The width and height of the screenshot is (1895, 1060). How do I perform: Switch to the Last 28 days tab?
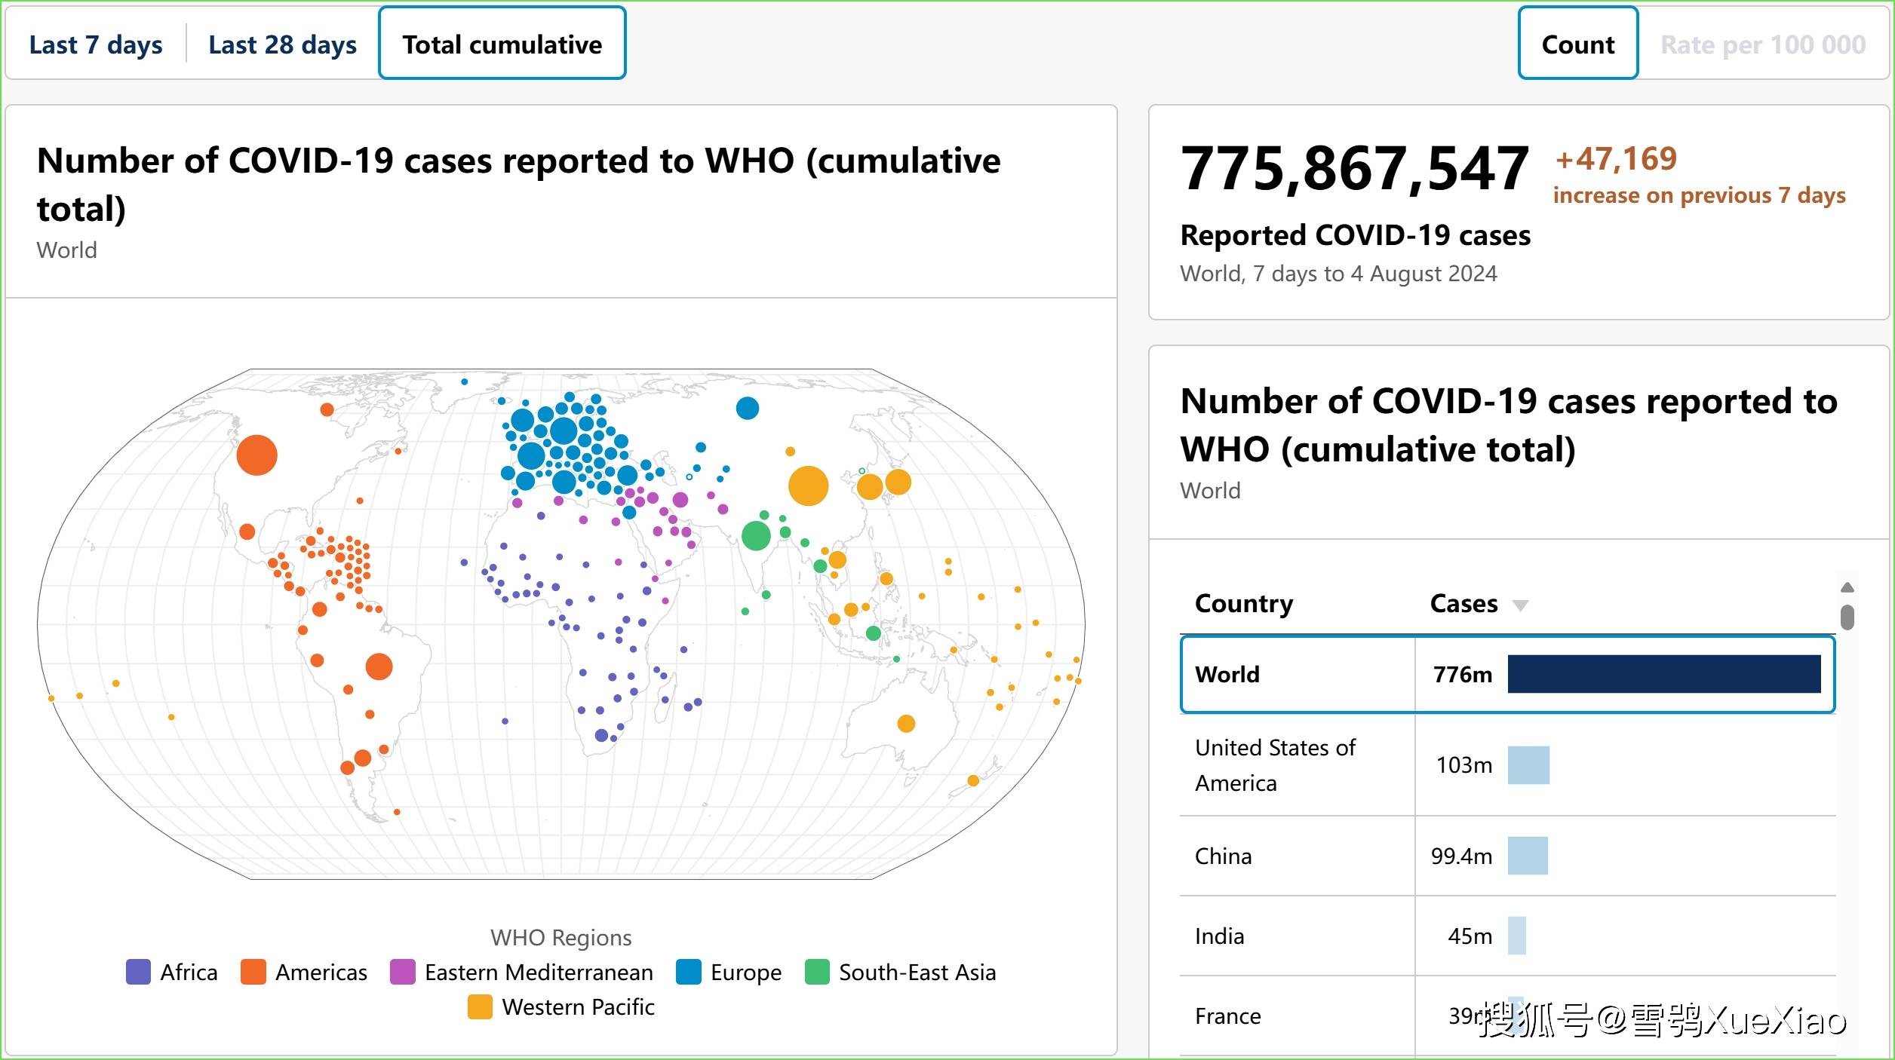[281, 43]
